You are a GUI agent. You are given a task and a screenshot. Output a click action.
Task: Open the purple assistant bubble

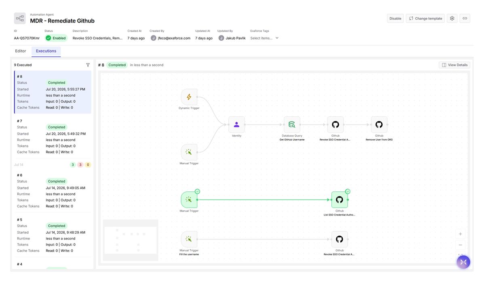(x=463, y=262)
